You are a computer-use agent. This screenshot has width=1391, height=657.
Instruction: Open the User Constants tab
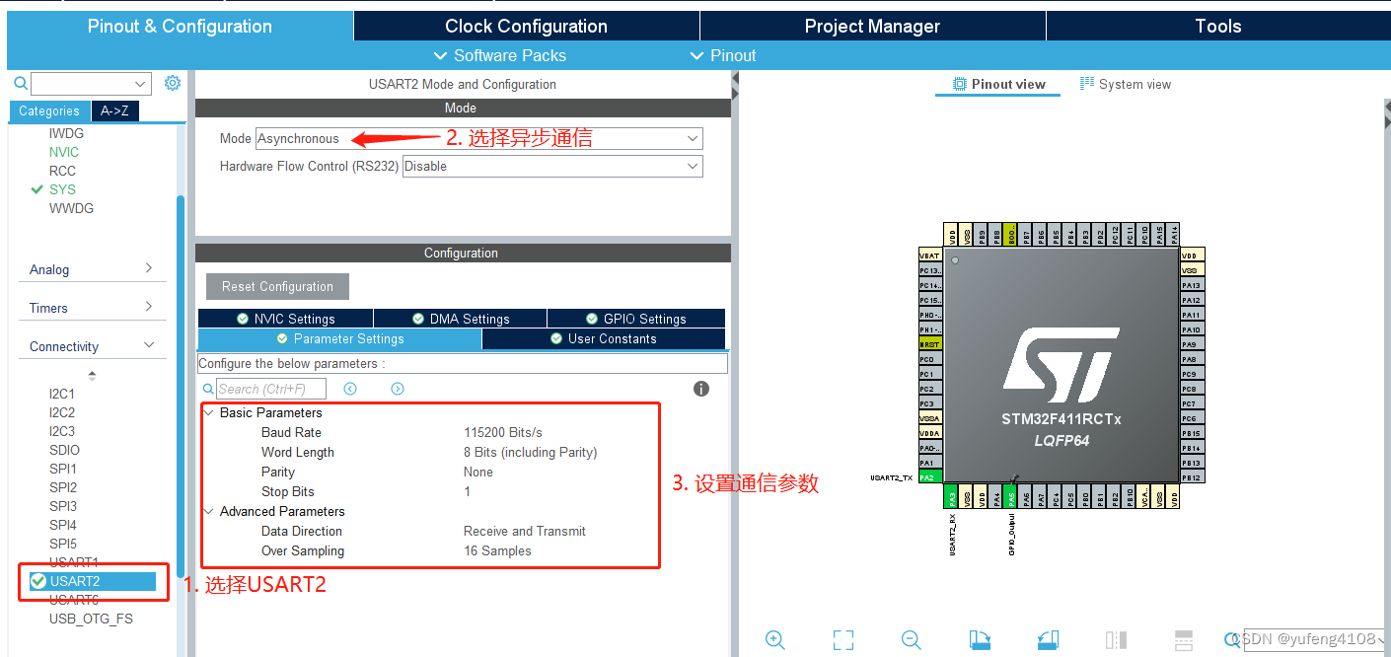[x=604, y=338]
